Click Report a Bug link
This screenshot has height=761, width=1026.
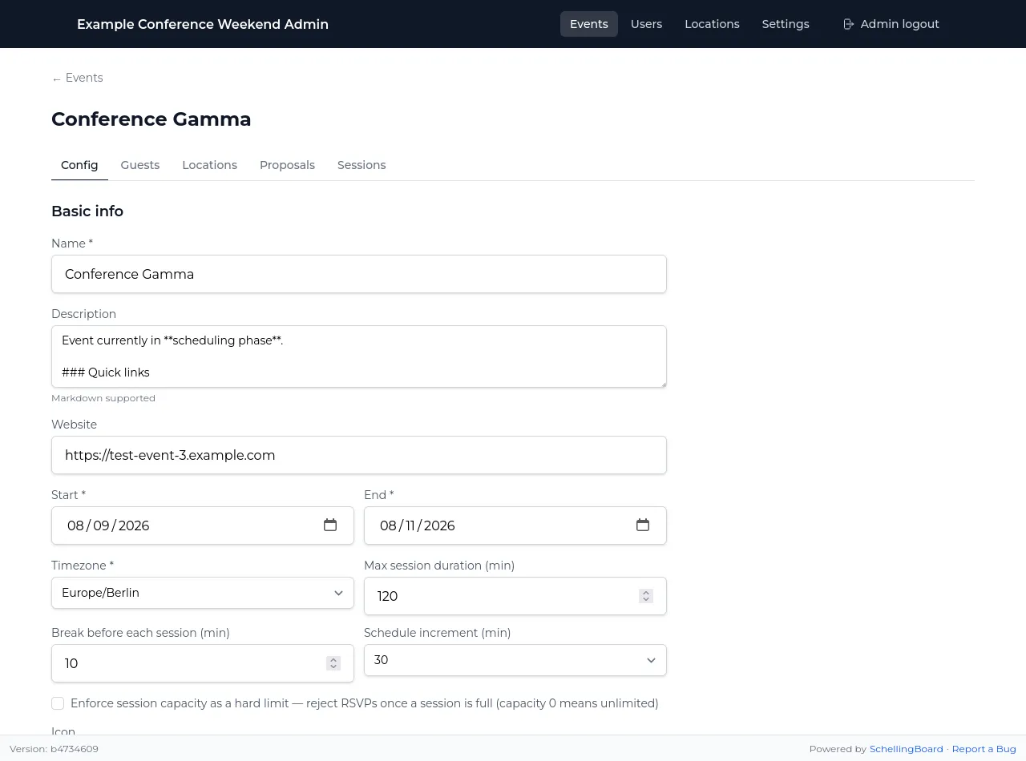tap(984, 749)
